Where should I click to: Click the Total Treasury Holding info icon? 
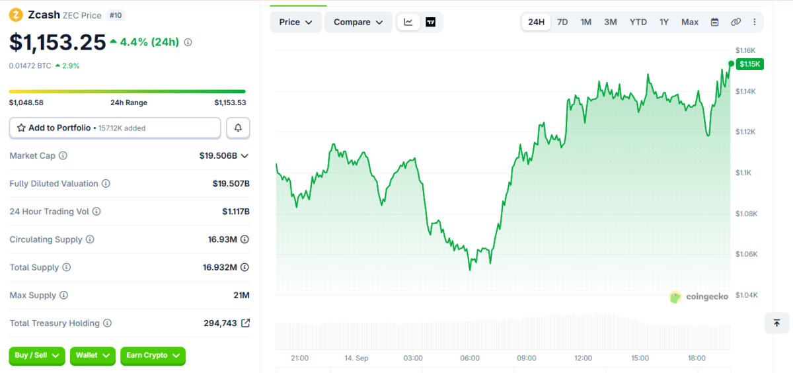tap(107, 323)
